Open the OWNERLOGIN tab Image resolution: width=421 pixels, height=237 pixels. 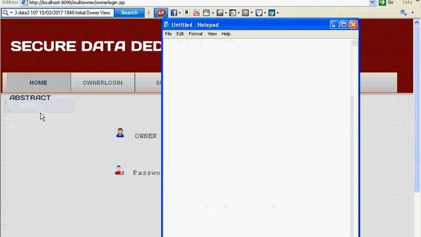103,82
